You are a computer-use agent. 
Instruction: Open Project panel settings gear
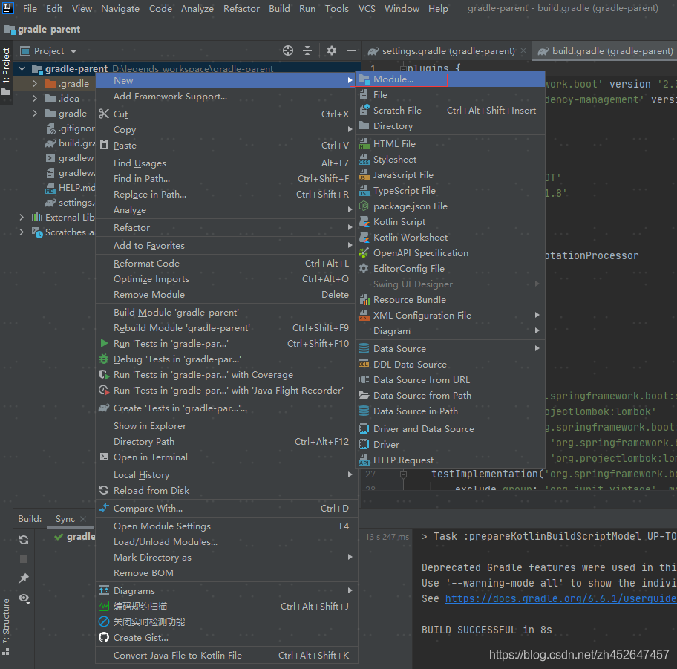click(x=331, y=50)
